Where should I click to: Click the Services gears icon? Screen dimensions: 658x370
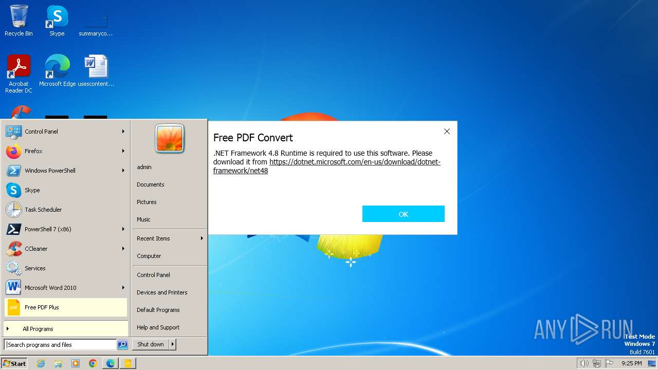pos(13,268)
